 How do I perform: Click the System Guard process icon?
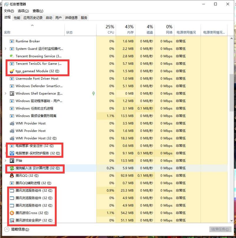pyautogui.click(x=12, y=49)
